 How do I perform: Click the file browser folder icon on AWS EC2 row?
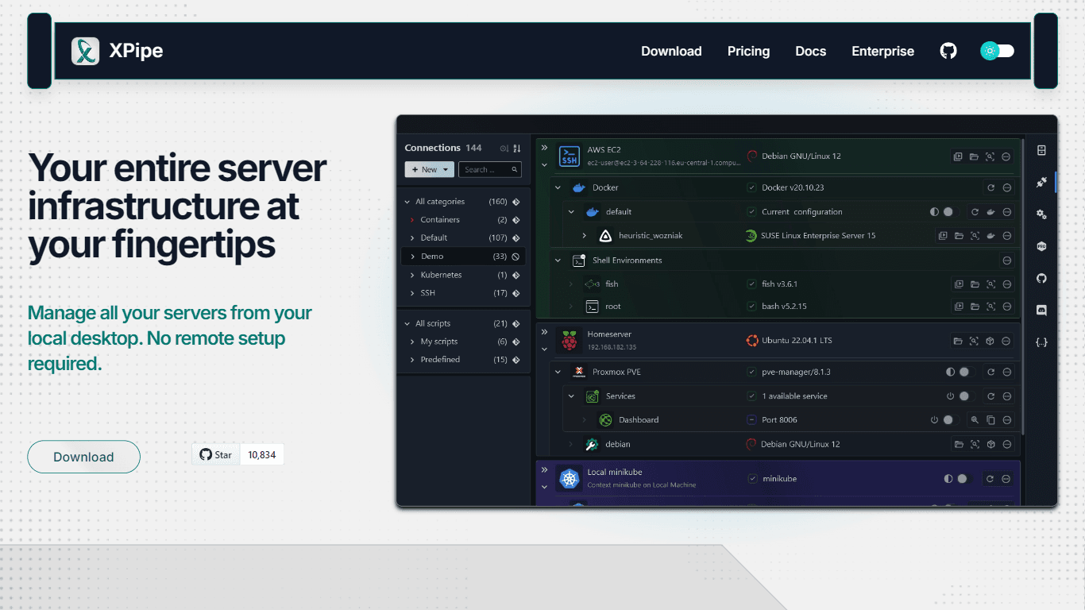974,156
